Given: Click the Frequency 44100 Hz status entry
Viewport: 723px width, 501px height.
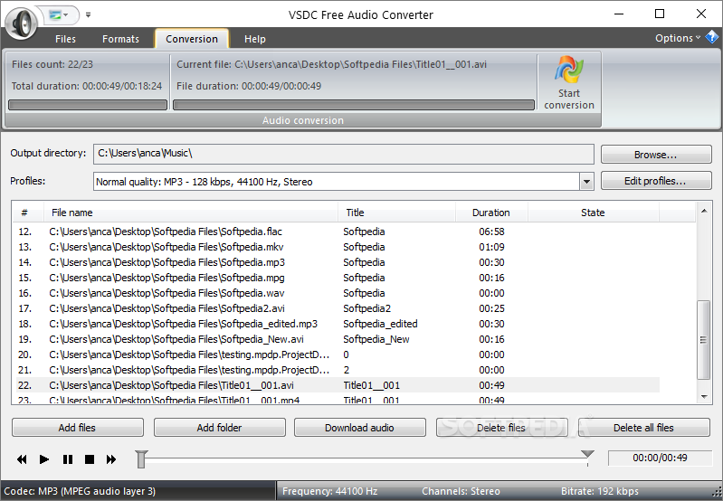Looking at the screenshot, I should pyautogui.click(x=329, y=491).
